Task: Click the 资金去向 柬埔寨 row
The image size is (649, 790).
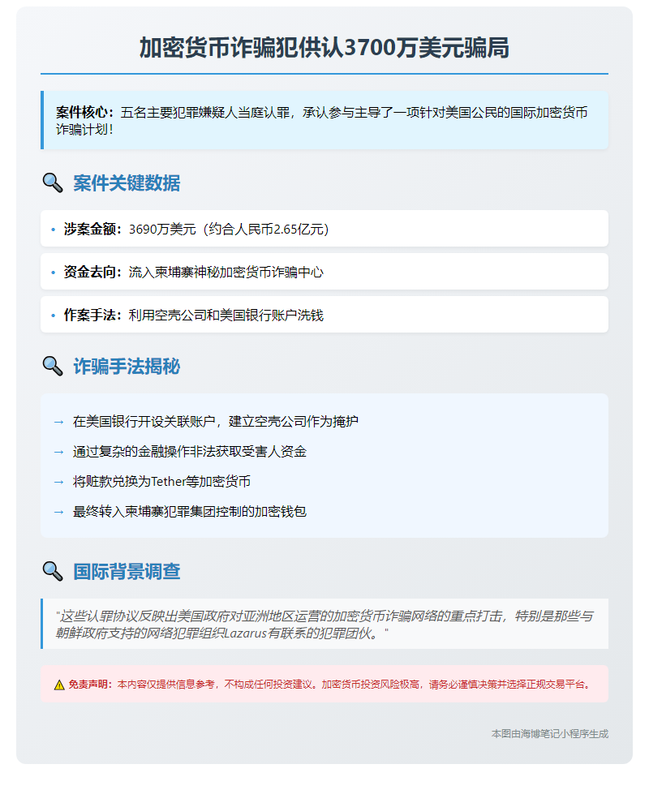Action: [324, 272]
